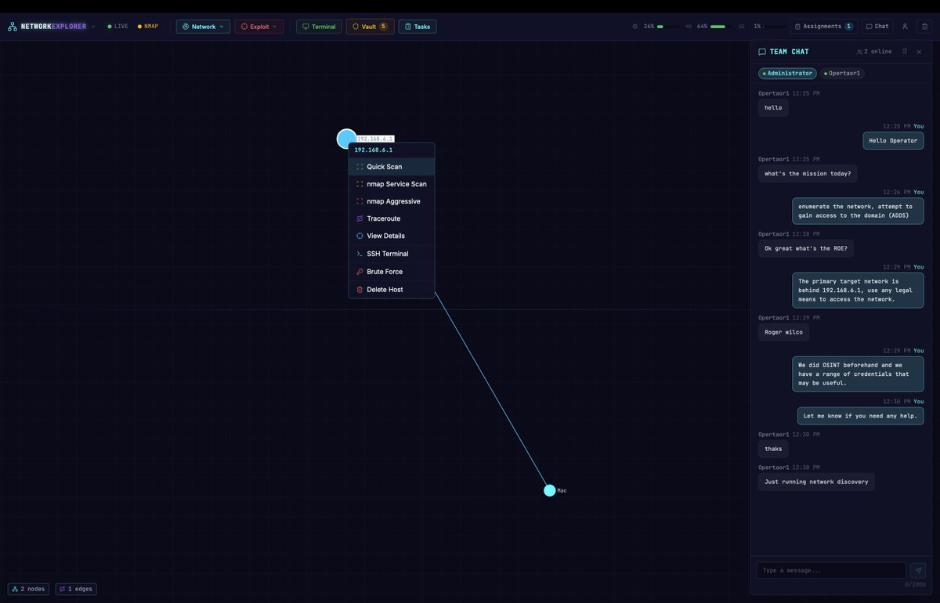This screenshot has width=940, height=603.
Task: Select View Details in host menu
Action: coord(392,236)
